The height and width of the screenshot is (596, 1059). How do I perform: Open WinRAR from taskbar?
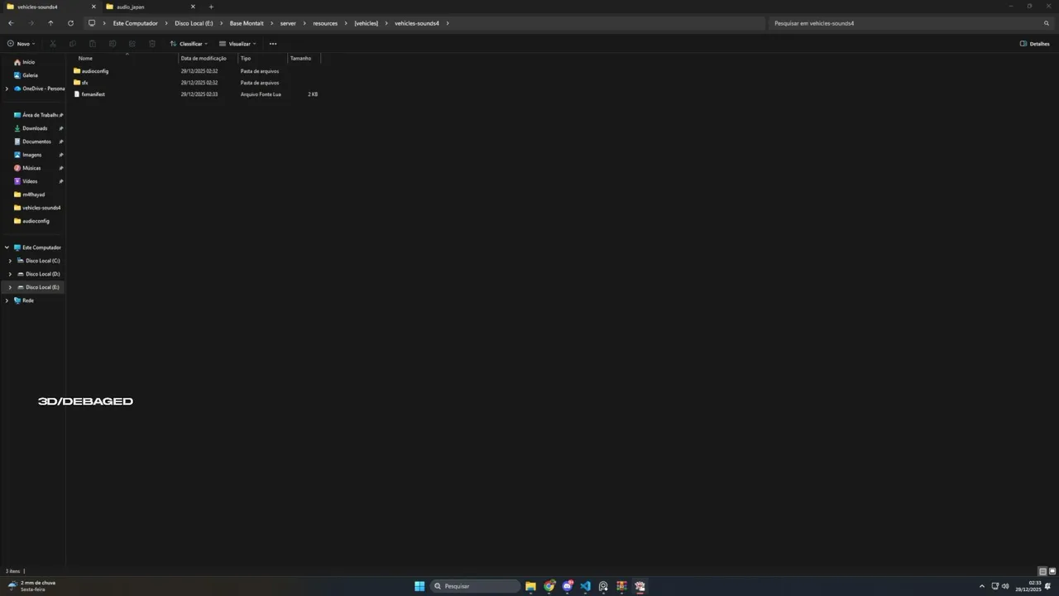coord(621,586)
